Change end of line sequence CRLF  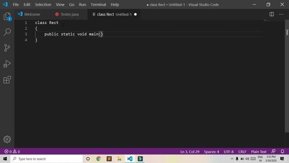[242, 152]
